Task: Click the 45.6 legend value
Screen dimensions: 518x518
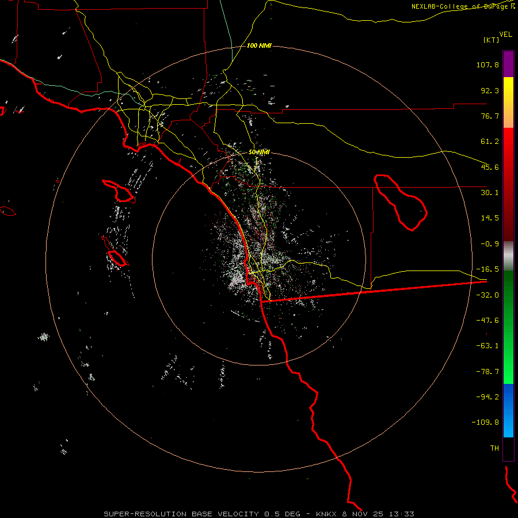Action: click(490, 167)
